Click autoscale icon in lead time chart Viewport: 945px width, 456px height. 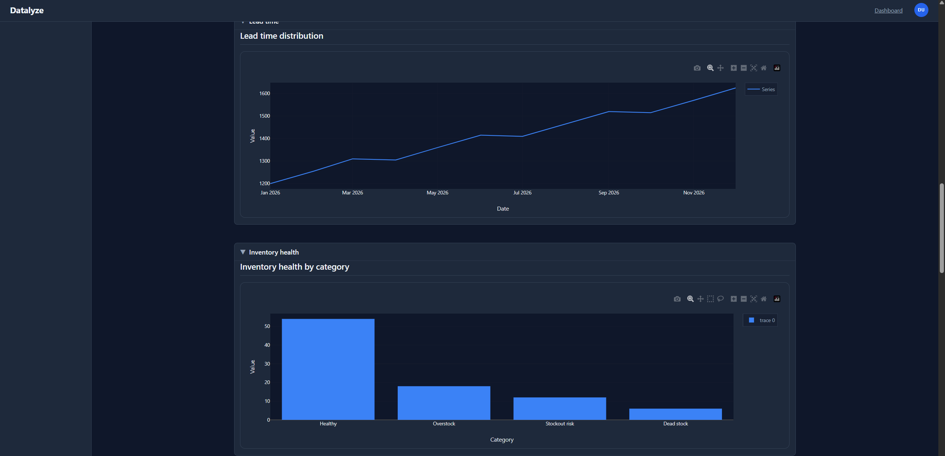pos(753,68)
